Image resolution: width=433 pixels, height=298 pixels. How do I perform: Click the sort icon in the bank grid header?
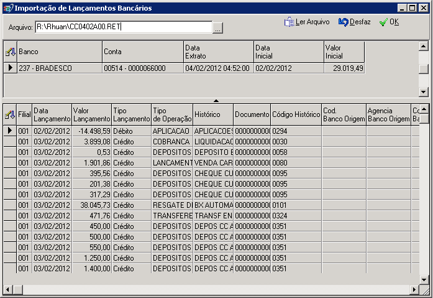click(x=11, y=52)
